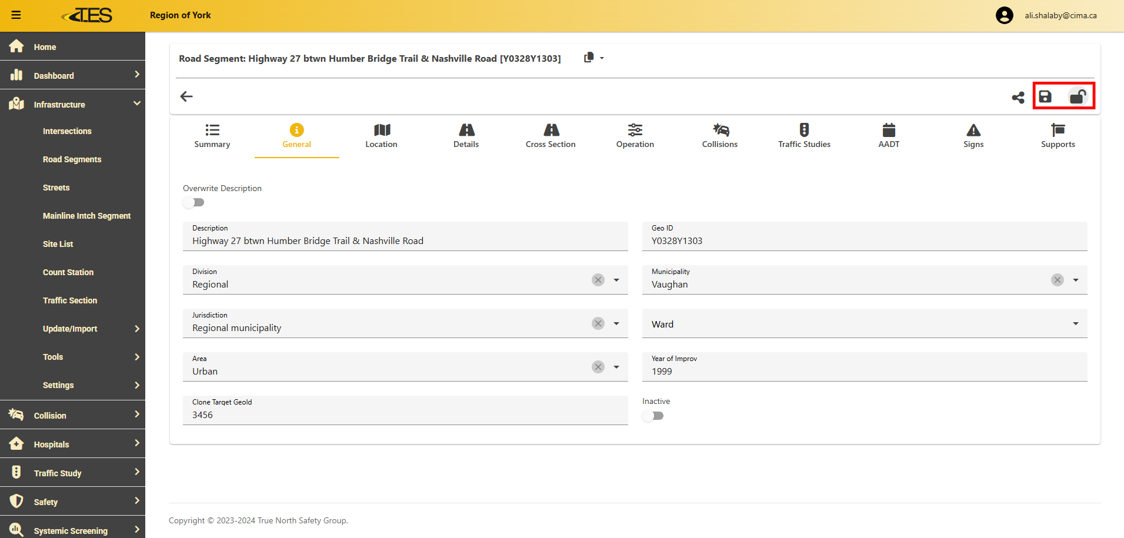Screen dimensions: 1124x538
Task: Open Intersections in the sidebar
Action: tap(67, 131)
